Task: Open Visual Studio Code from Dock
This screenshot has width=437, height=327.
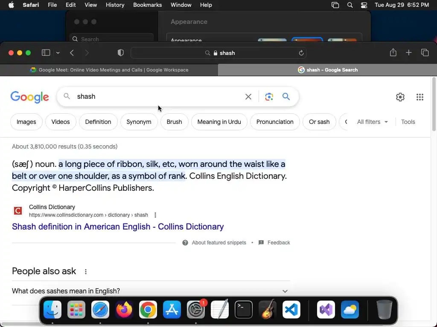Action: (291, 310)
